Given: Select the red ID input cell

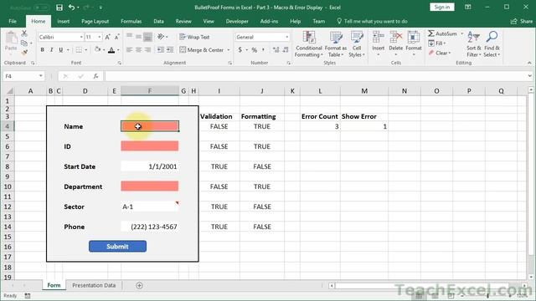Looking at the screenshot, I should tap(149, 146).
